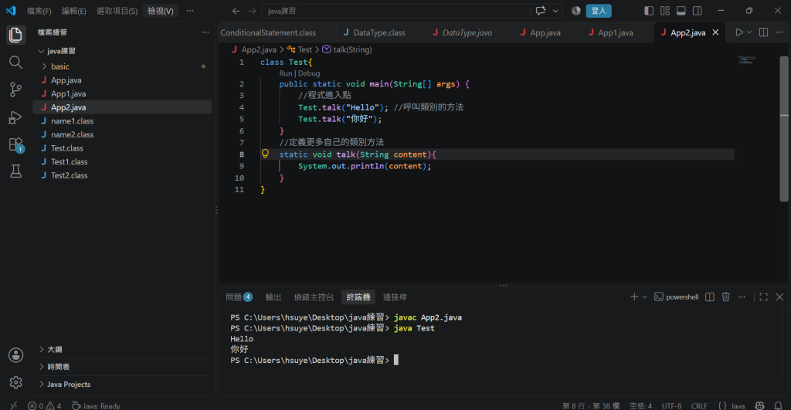Click the Debug code lens above main
Screen dimensions: 791x410
click(309, 73)
